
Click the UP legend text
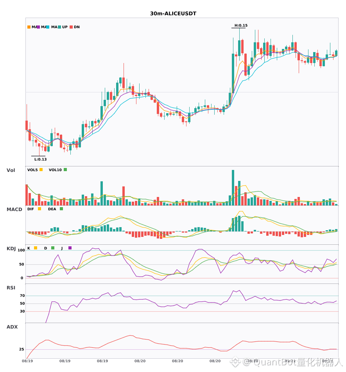pos(65,27)
